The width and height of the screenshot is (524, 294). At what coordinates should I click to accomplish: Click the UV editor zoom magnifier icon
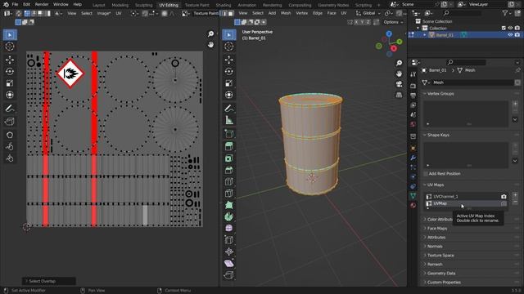point(210,33)
